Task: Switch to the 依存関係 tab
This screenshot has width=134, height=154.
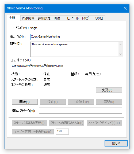Action: point(28,18)
